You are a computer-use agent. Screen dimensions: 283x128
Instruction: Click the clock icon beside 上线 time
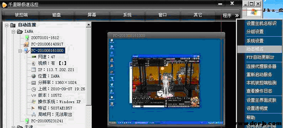(x=34, y=89)
